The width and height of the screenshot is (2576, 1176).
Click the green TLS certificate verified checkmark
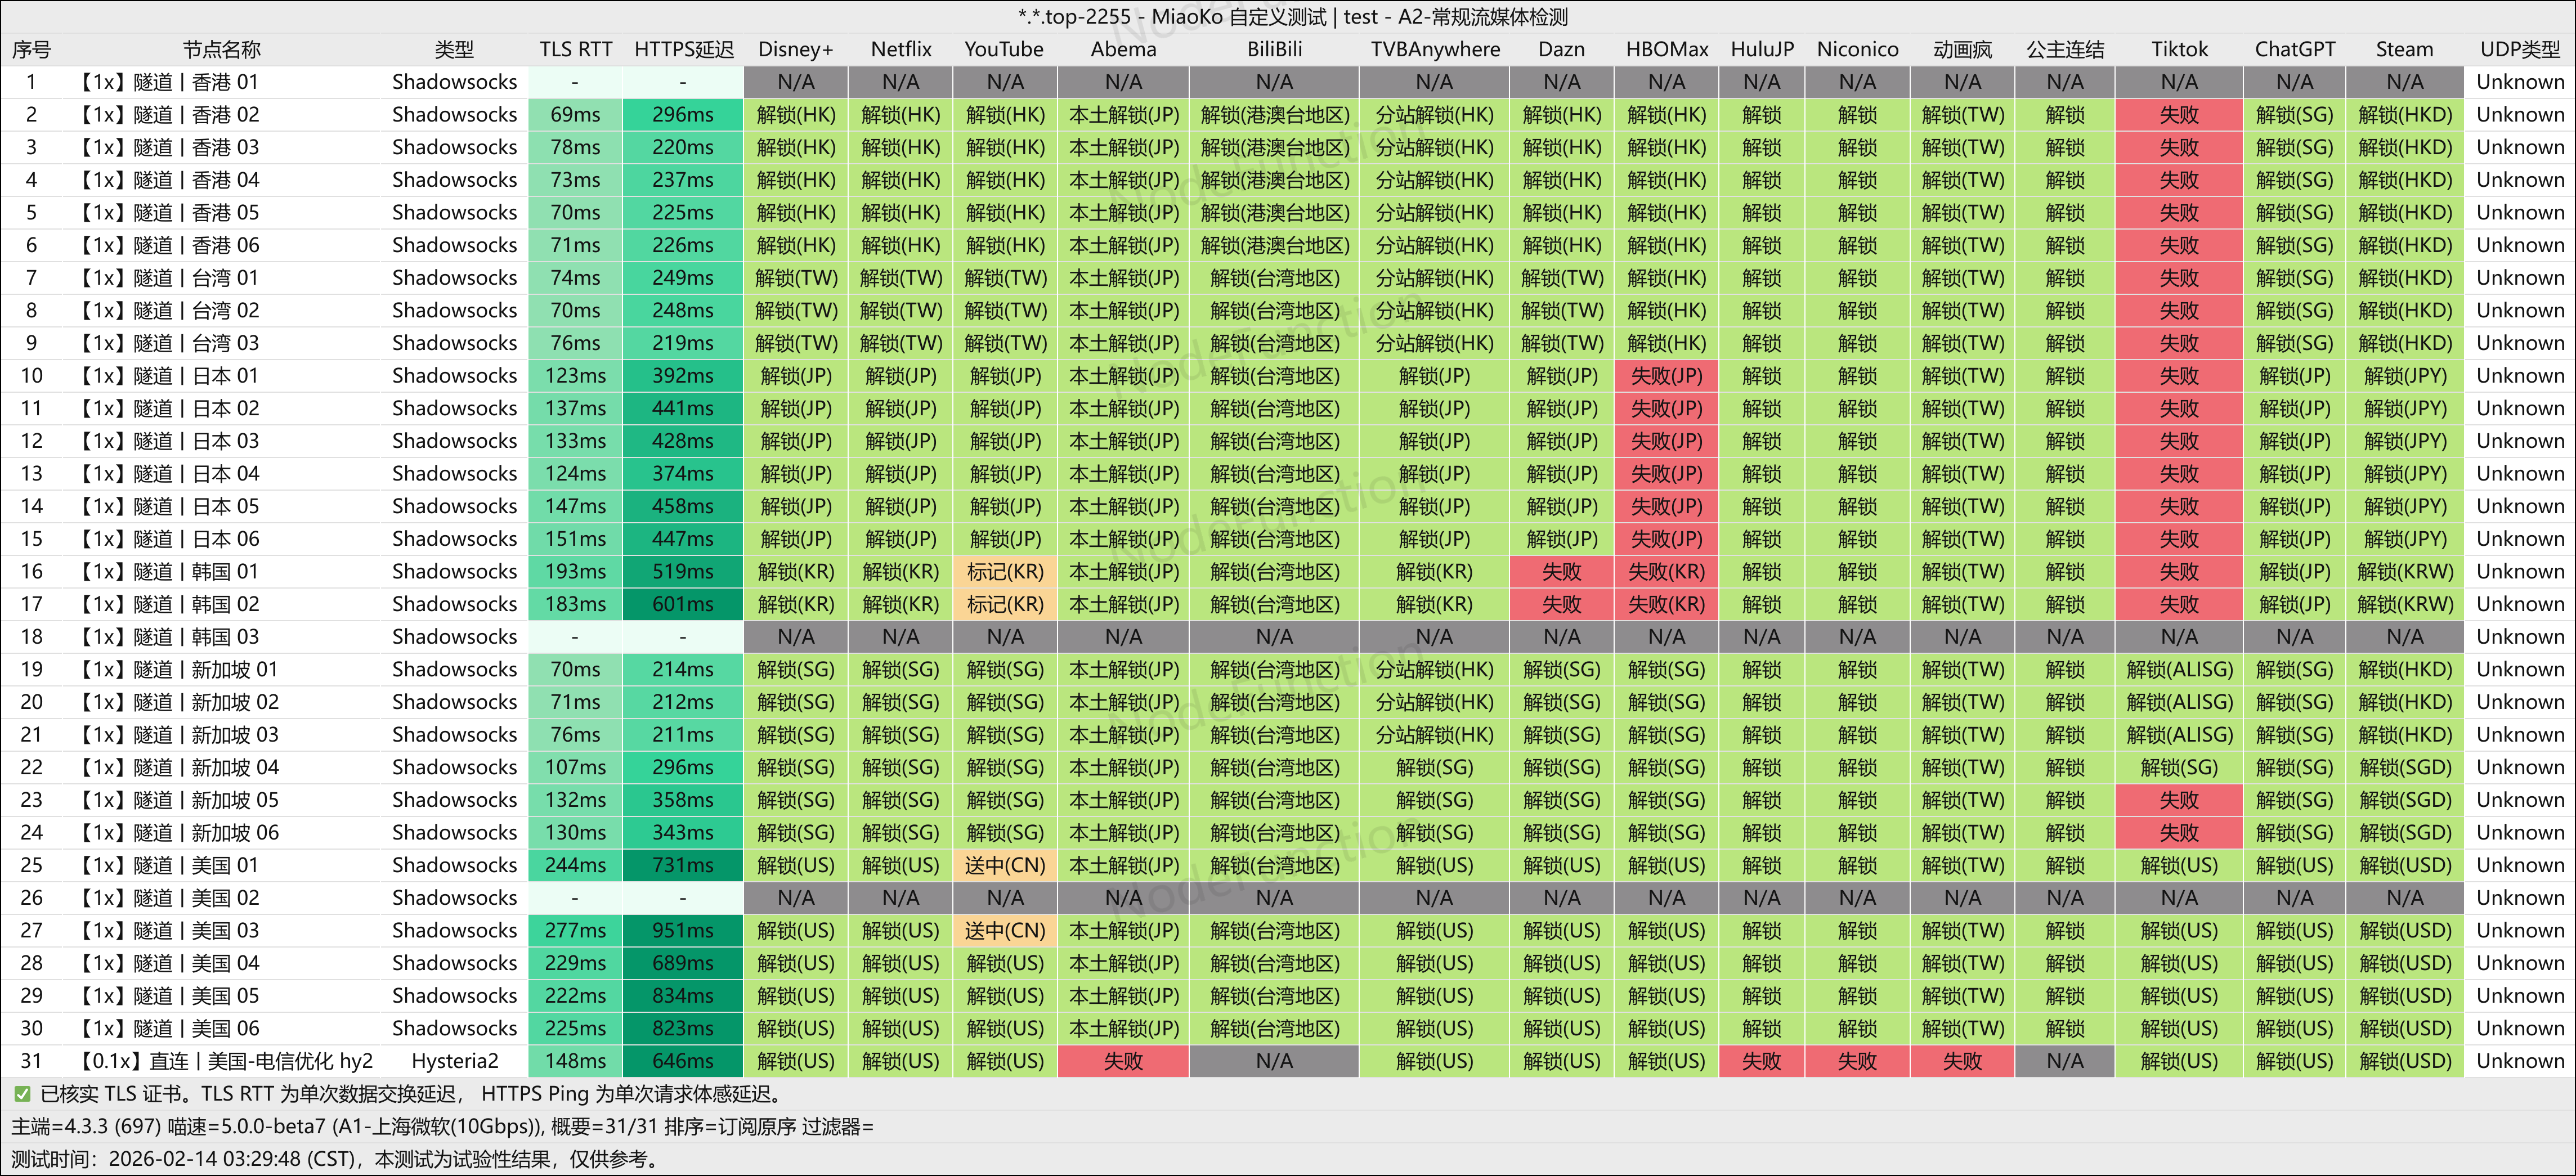(22, 1094)
